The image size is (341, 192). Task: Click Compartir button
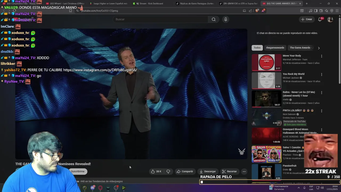click(x=185, y=171)
